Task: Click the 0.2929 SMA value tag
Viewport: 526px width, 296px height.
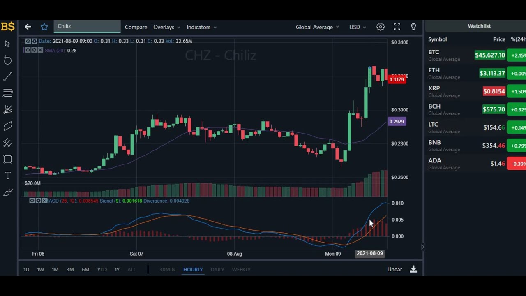Action: pyautogui.click(x=397, y=121)
